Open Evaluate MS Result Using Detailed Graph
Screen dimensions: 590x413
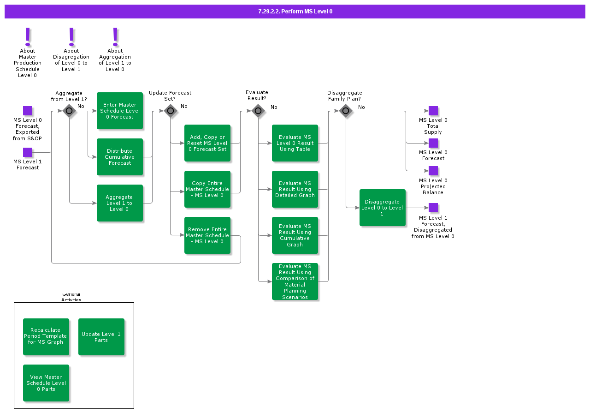click(x=295, y=189)
